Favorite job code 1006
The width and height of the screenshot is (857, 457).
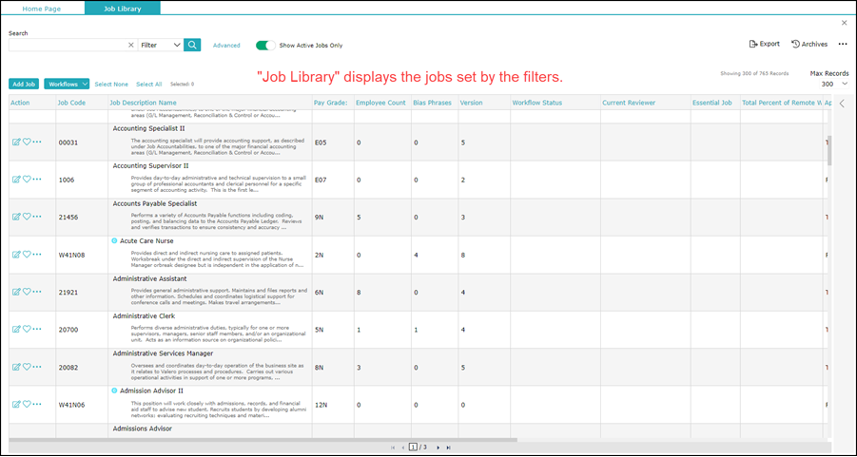[27, 179]
